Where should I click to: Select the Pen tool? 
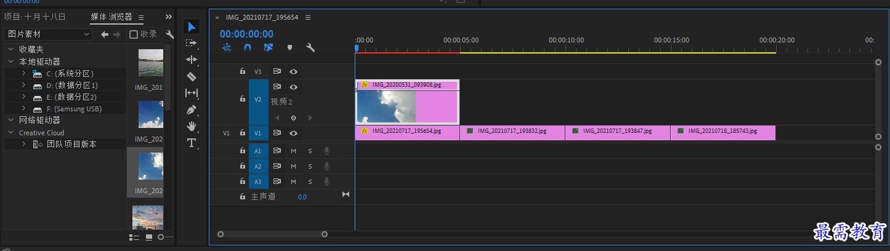point(192,110)
